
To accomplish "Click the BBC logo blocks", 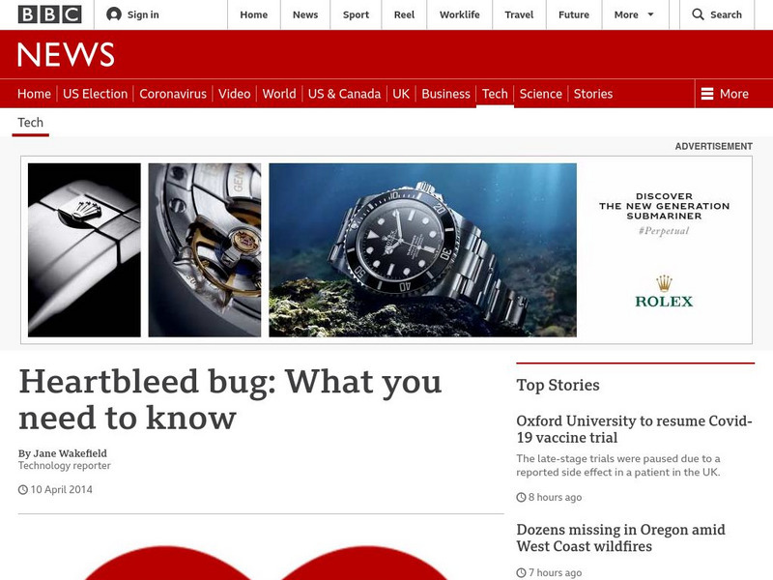I will tap(50, 14).
